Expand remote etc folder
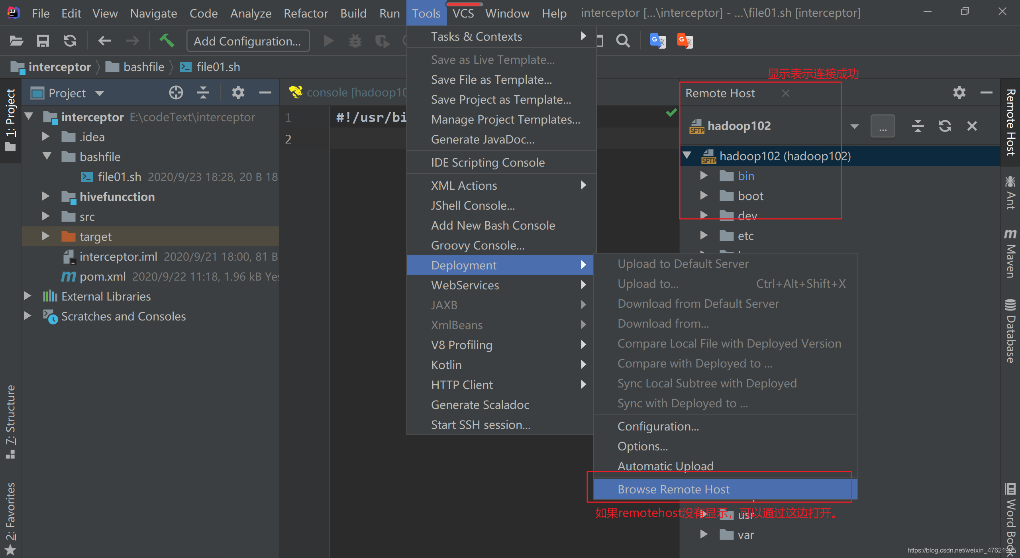This screenshot has width=1020, height=558. 704,236
